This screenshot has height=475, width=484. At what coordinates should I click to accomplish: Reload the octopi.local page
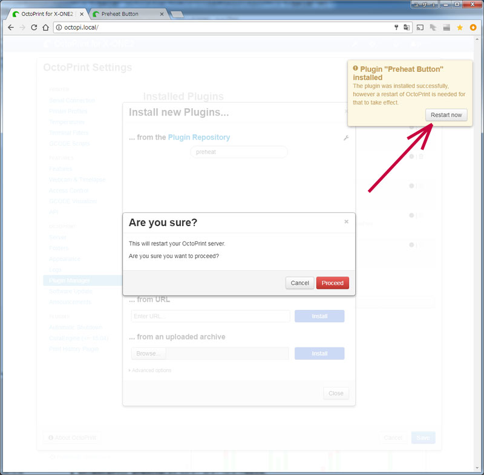tap(34, 27)
